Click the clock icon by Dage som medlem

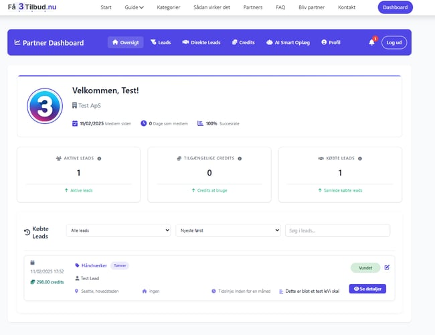pyautogui.click(x=143, y=123)
